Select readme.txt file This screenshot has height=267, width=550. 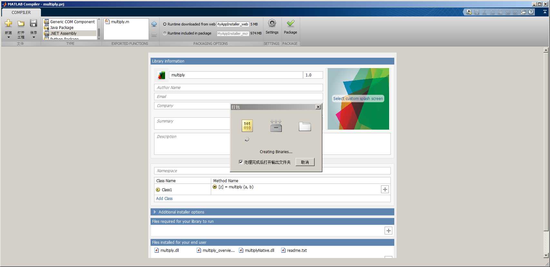[294, 250]
